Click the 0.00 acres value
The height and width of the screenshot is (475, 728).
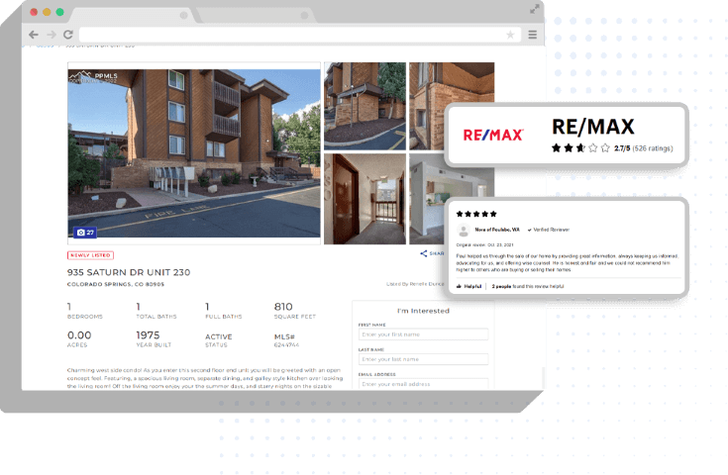click(x=79, y=334)
